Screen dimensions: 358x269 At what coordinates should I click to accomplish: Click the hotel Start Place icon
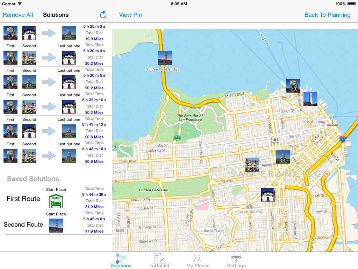point(56,201)
